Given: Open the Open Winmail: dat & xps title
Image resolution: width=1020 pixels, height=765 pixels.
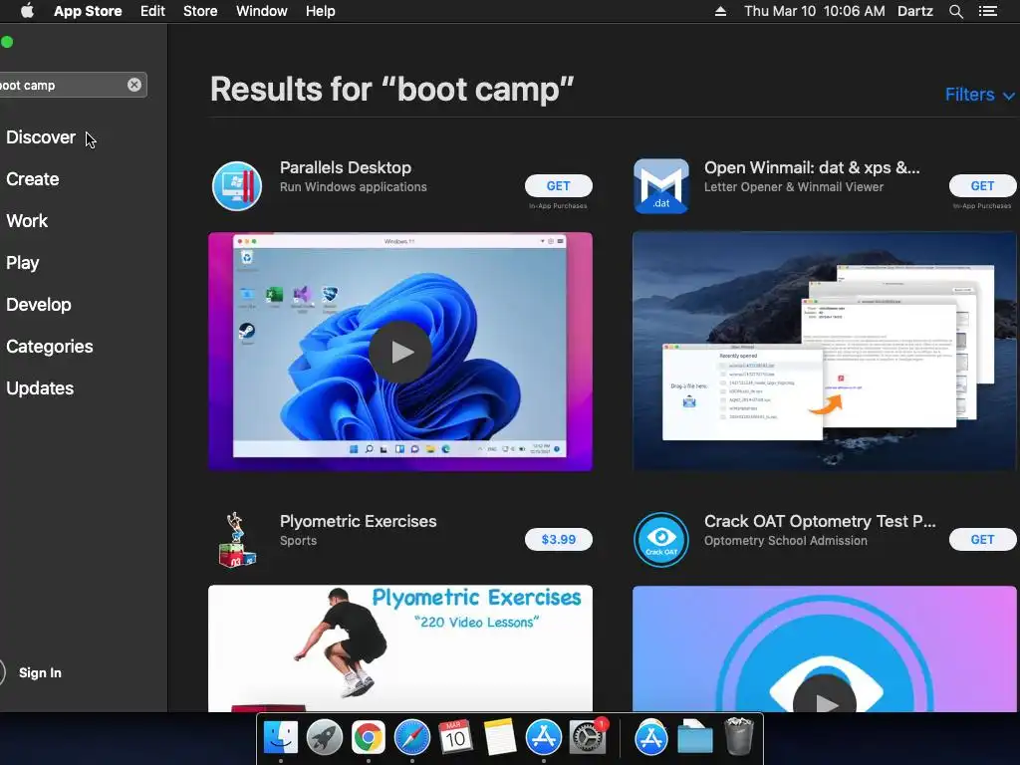Looking at the screenshot, I should tap(812, 167).
